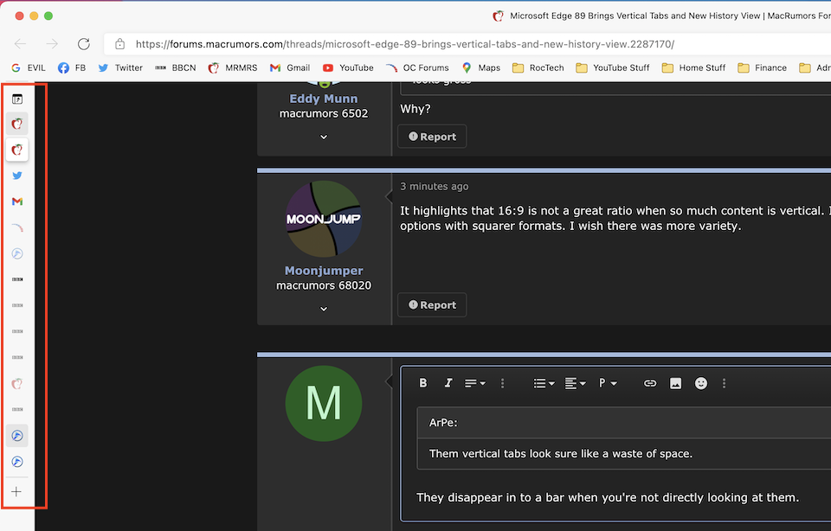Open the OC Forums bookmark
The height and width of the screenshot is (531, 831).
click(417, 67)
